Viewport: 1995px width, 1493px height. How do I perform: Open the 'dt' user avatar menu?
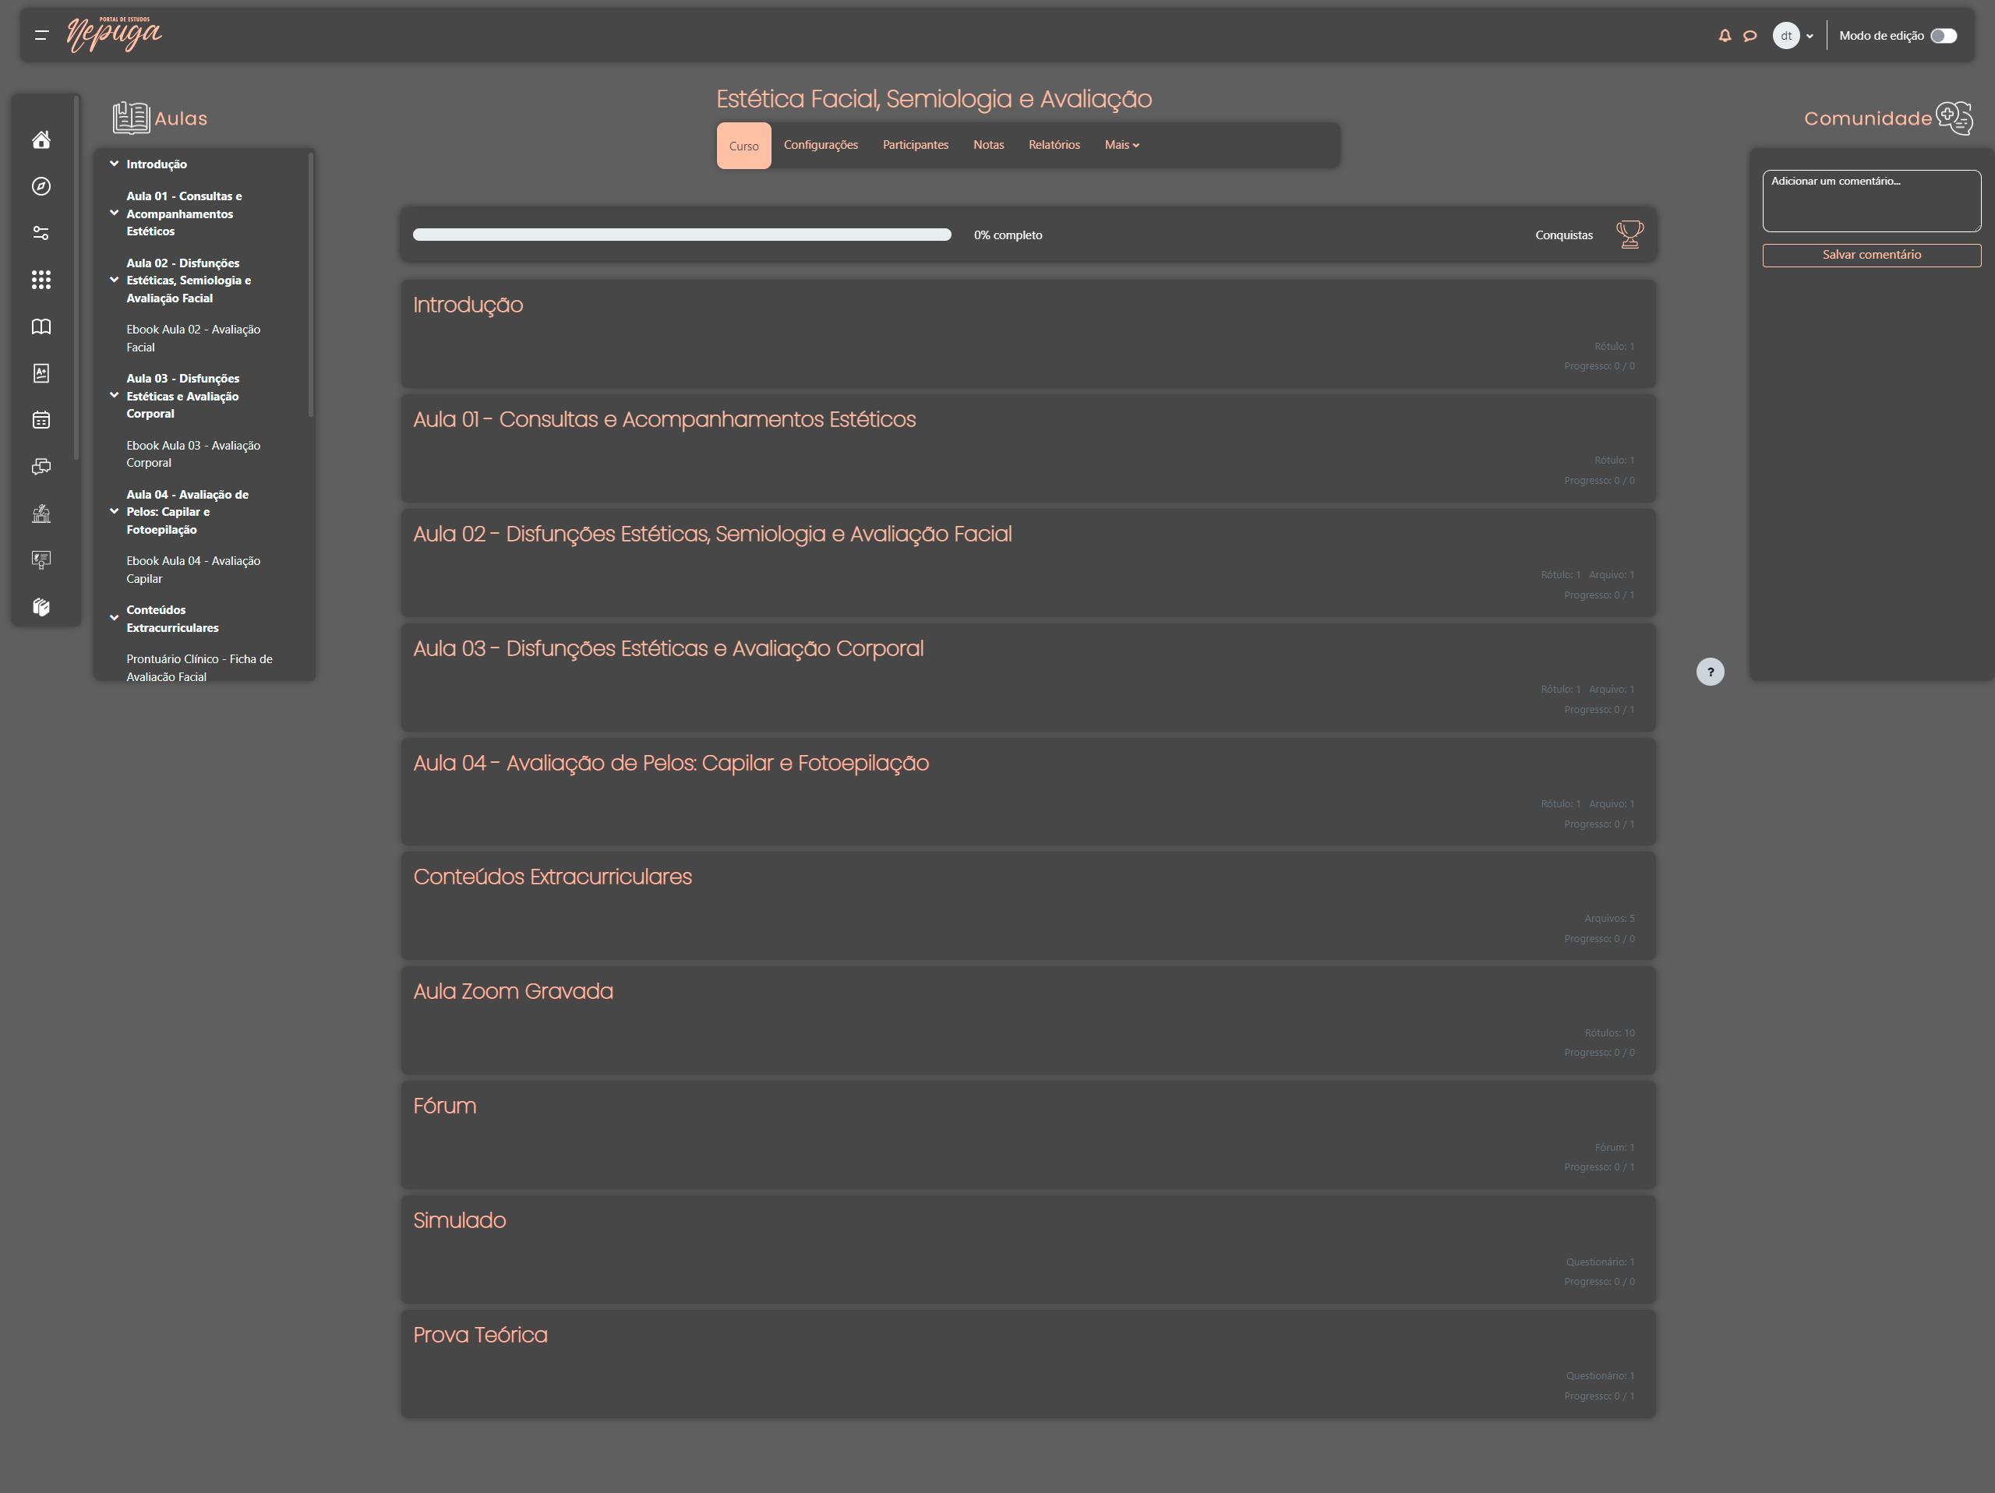pyautogui.click(x=1792, y=36)
